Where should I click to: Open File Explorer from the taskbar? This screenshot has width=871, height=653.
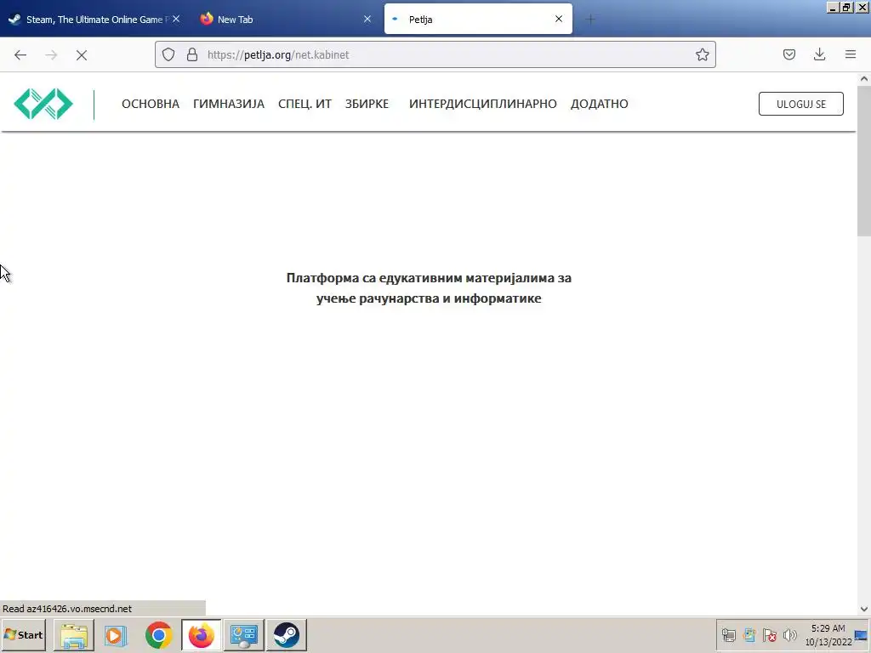[x=74, y=635]
